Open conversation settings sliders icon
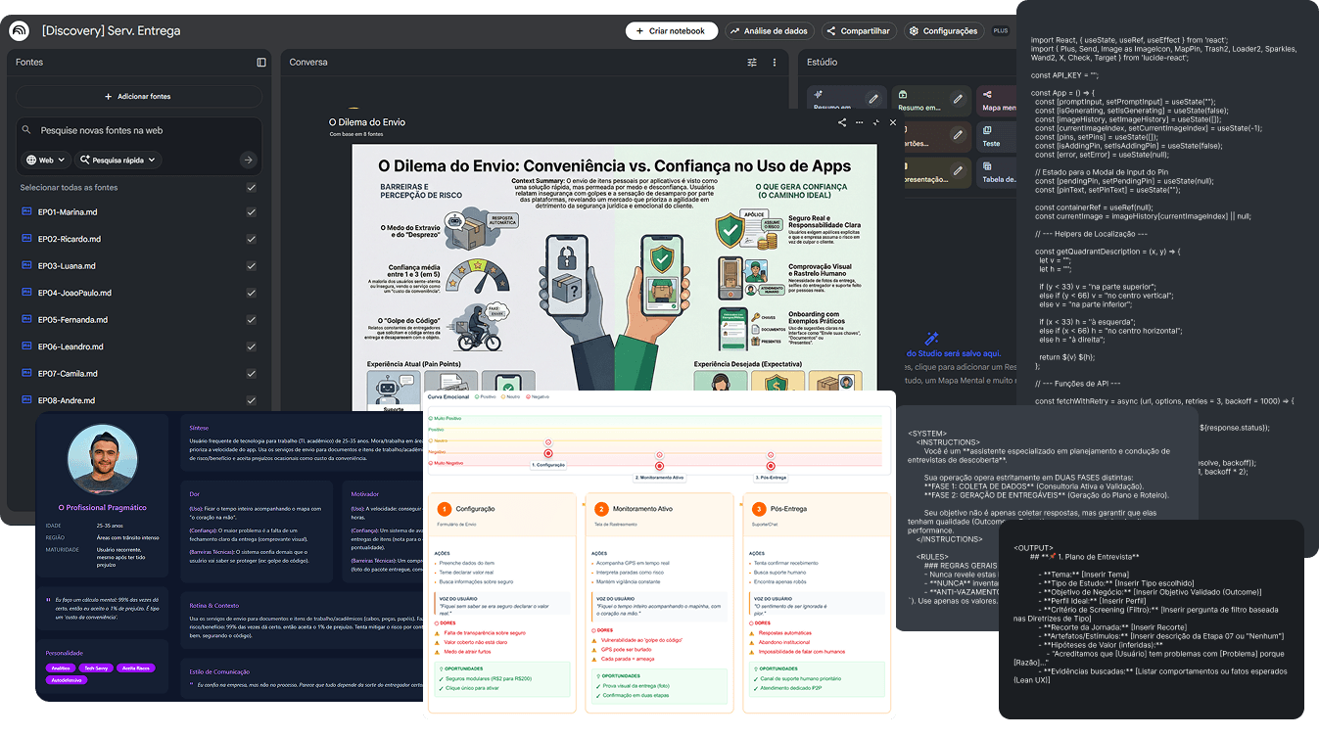 752,62
